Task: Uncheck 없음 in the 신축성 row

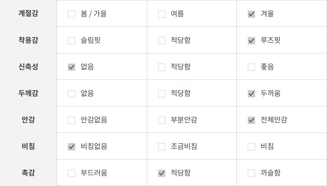Action: (x=72, y=67)
